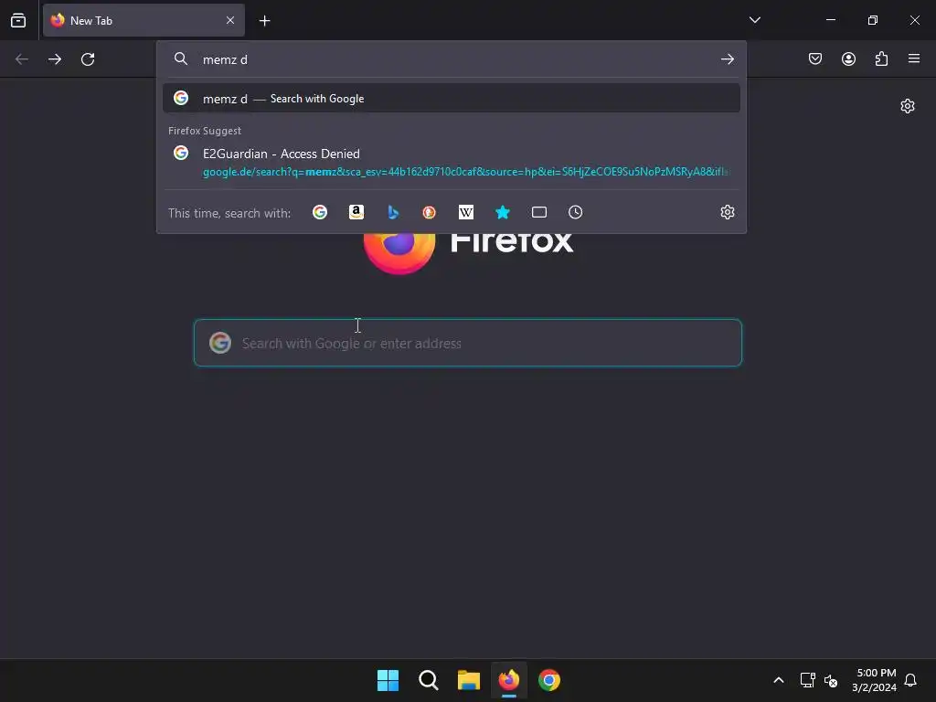Click the address bar text 'memz d'
This screenshot has height=702, width=936.
point(225,59)
